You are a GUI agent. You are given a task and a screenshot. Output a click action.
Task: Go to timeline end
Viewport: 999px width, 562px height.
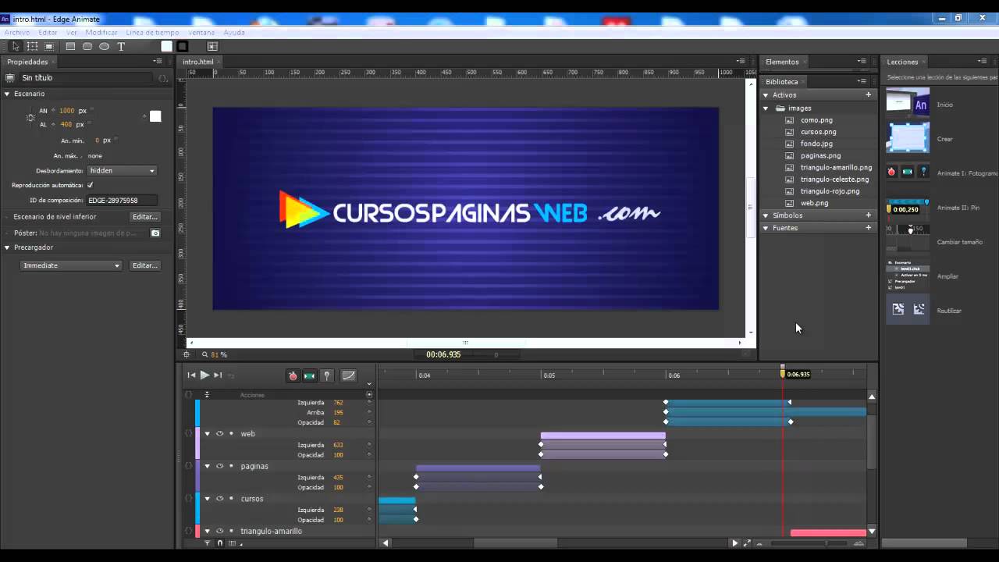218,375
